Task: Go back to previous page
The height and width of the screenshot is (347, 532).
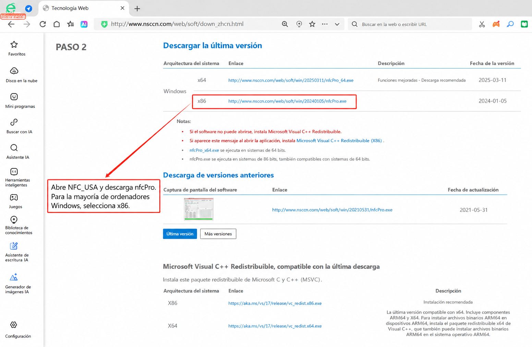Action: pyautogui.click(x=11, y=24)
